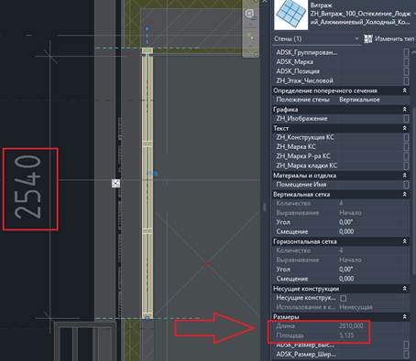Click the associate button for ZH_Марка КС

(x=406, y=147)
